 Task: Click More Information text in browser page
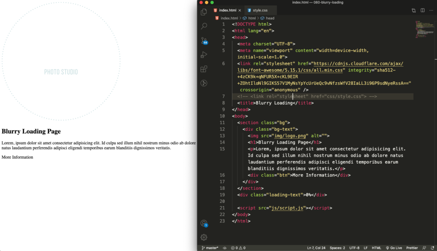(x=17, y=157)
